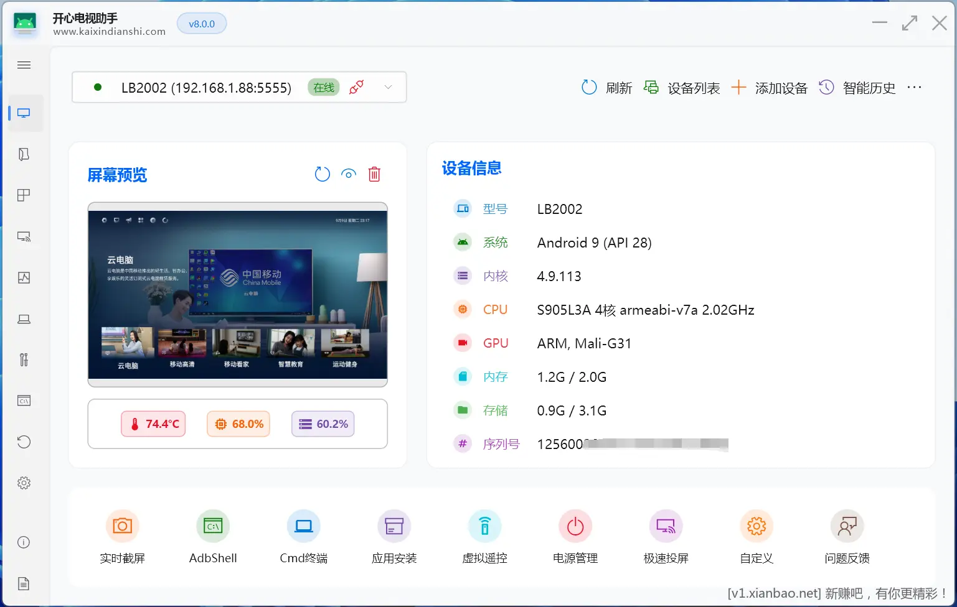The width and height of the screenshot is (957, 607).
Task: Toggle the screen preview eye icon
Action: tap(348, 174)
